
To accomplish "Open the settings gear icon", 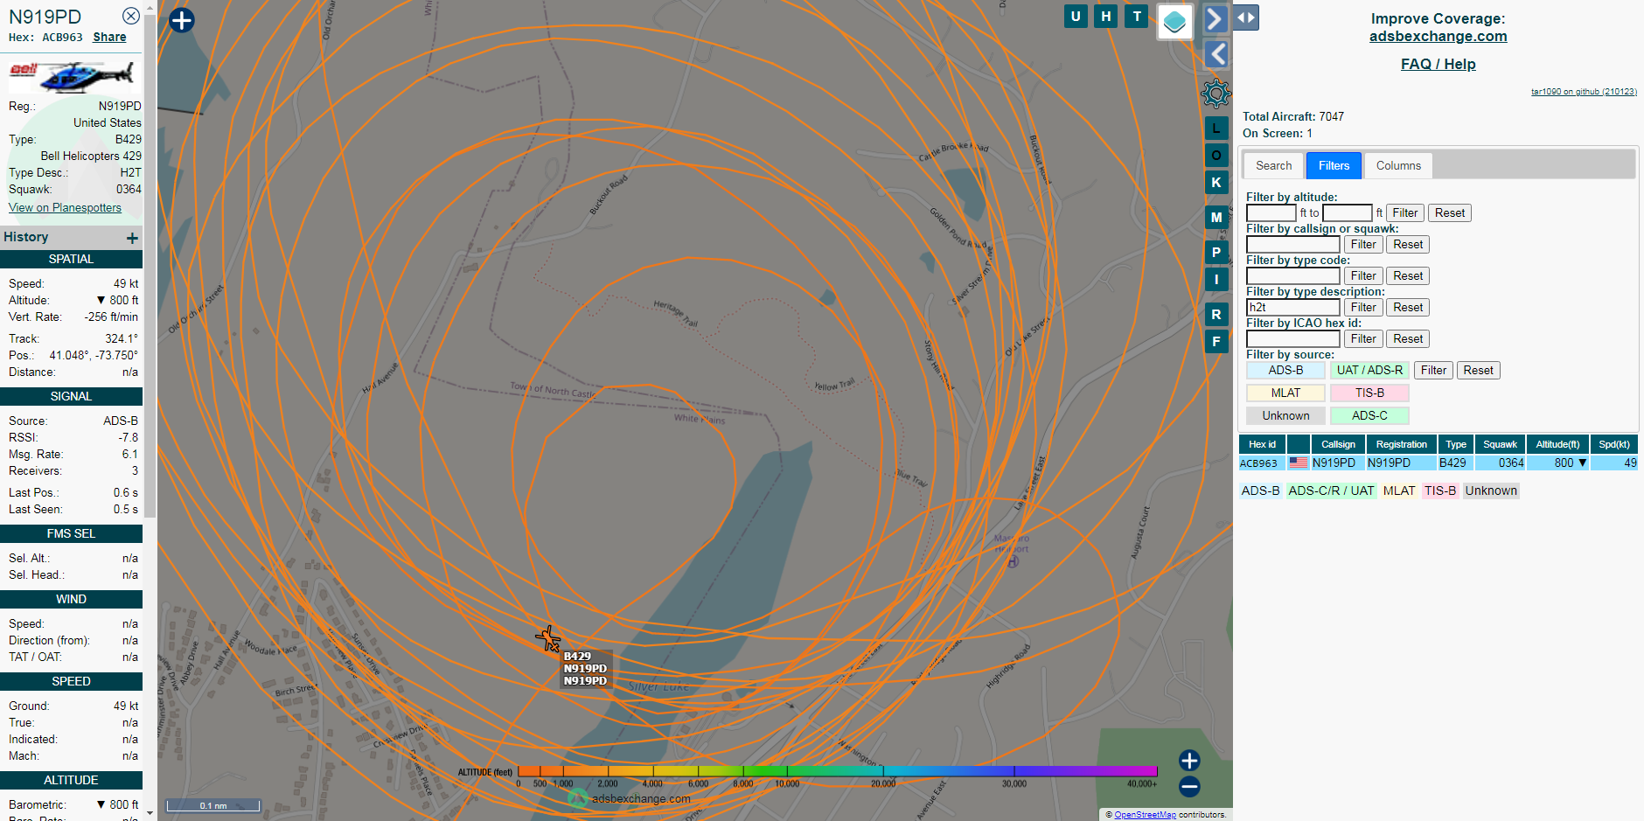I will (1216, 94).
